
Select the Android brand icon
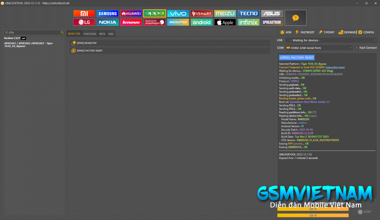point(201,22)
